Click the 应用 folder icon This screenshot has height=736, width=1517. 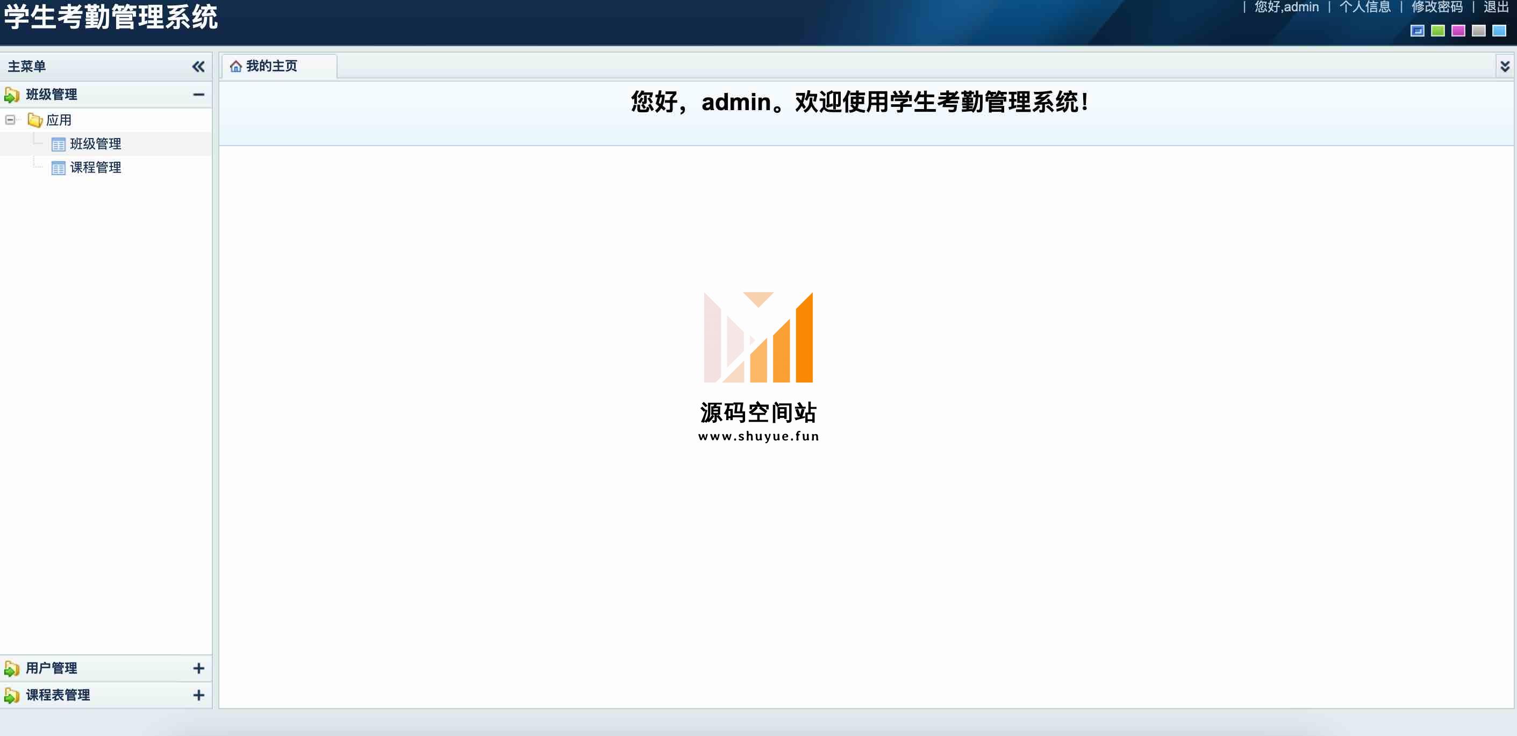[x=35, y=121]
